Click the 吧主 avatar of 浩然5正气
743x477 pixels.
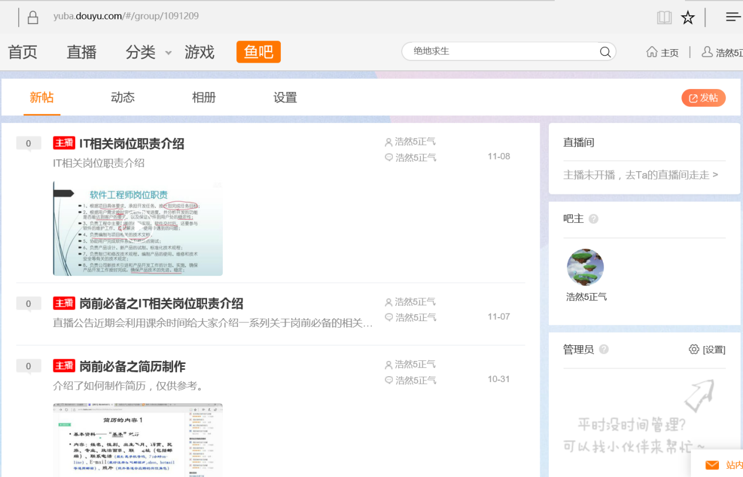585,267
